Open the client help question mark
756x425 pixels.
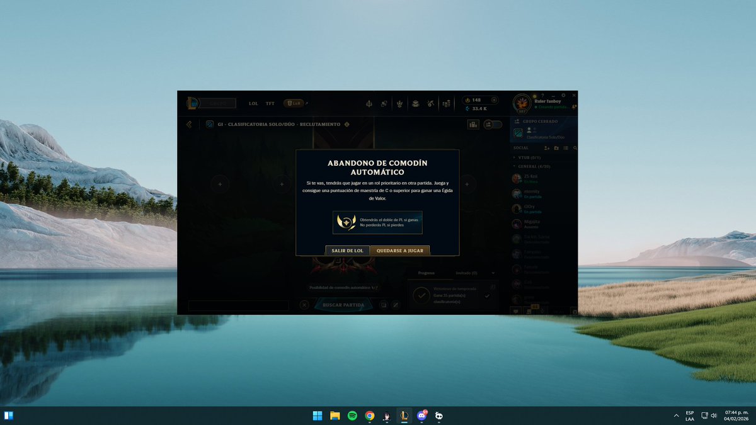(x=542, y=95)
